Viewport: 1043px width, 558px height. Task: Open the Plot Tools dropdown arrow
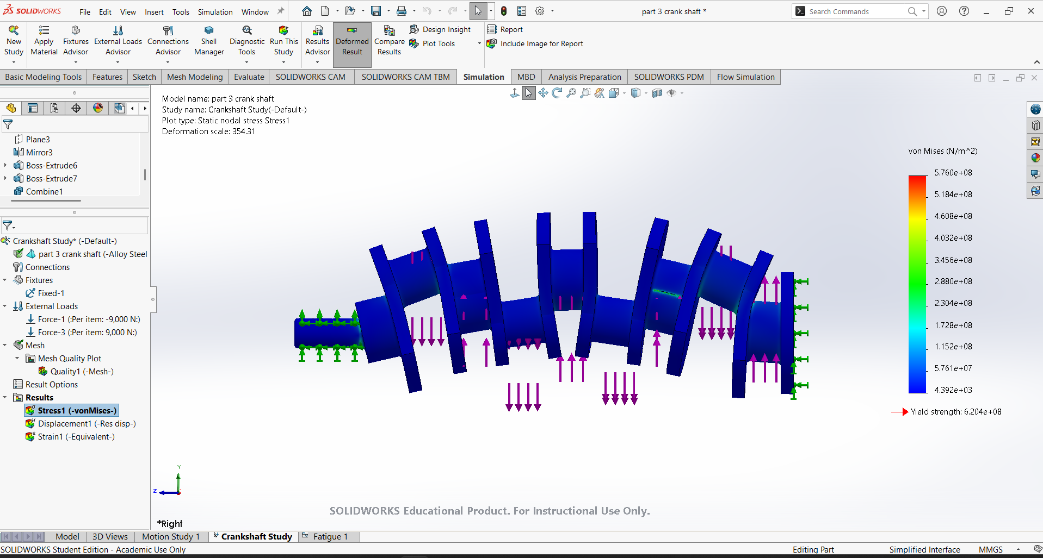pos(479,43)
